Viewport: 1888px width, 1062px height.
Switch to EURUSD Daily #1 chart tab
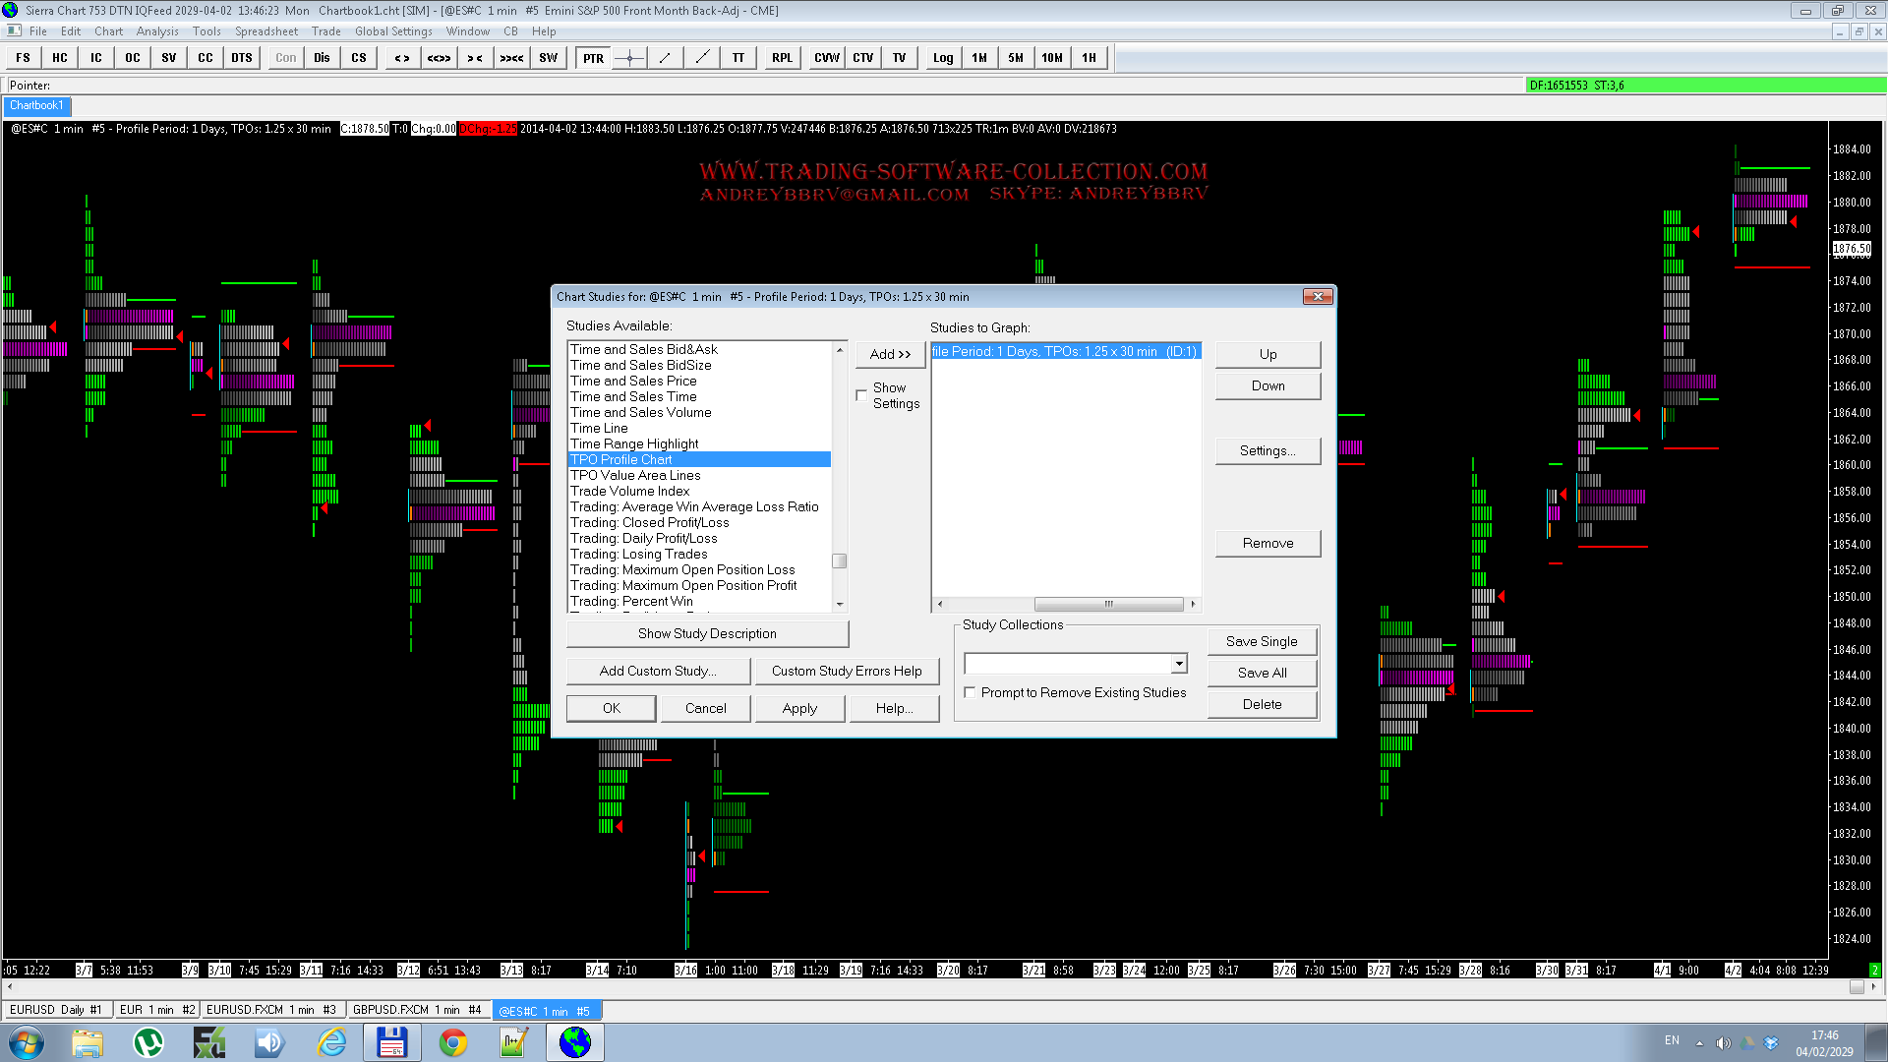56,1010
